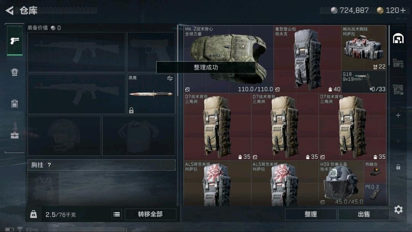412x232 pixels.
Task: Click the 胸挂 question mark help icon
Action: pyautogui.click(x=49, y=165)
